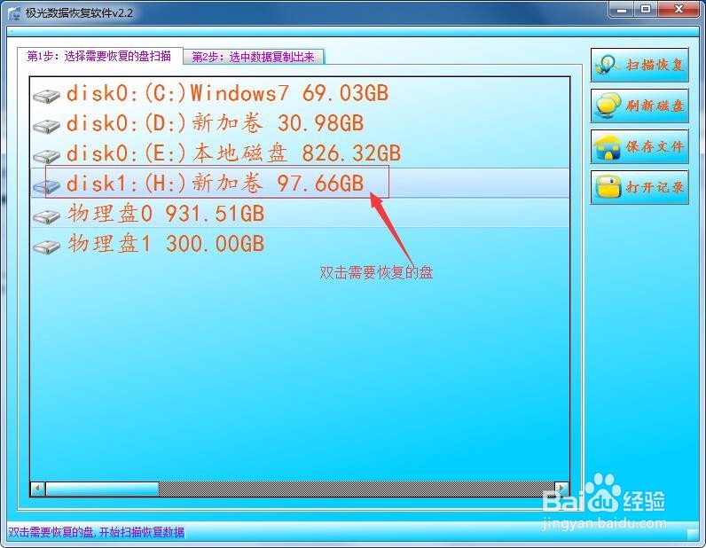
Task: Open records via the 打开记录 label
Action: pyautogui.click(x=655, y=187)
